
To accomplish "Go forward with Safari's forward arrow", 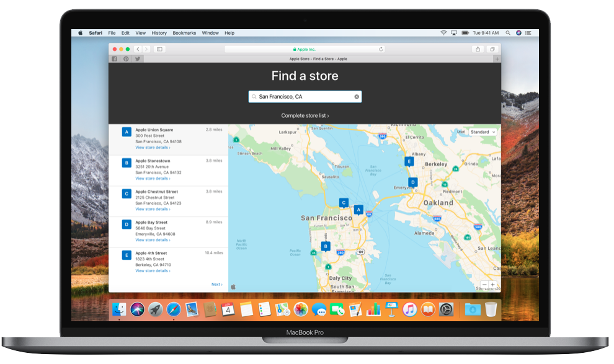I will click(x=146, y=49).
